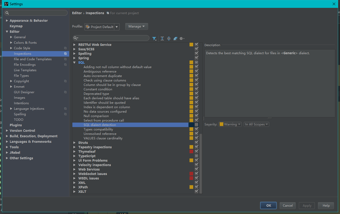Click the project-level icon beside Inspections sidebar row

tap(65, 54)
